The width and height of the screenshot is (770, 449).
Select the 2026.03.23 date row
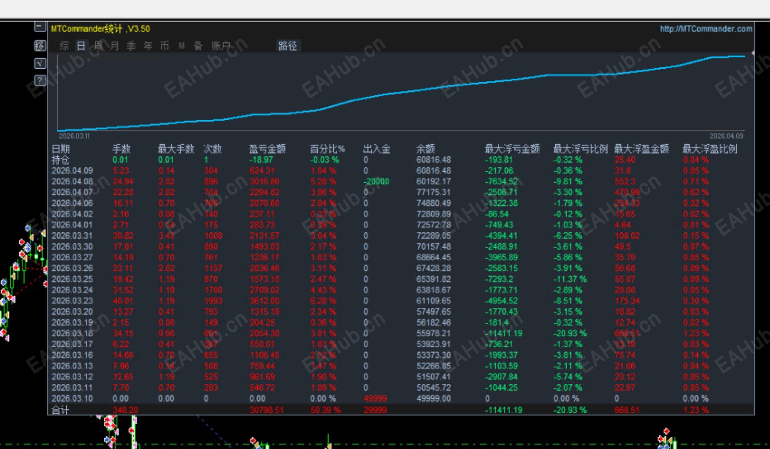pyautogui.click(x=72, y=300)
